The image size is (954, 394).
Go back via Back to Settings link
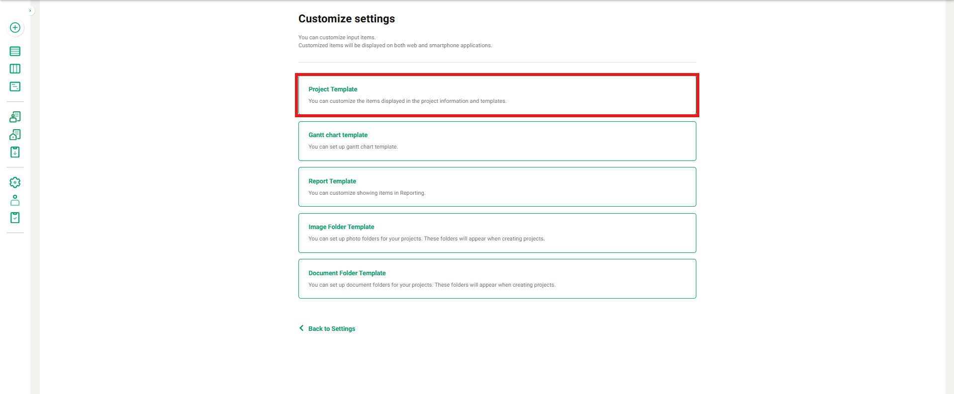[x=331, y=329]
